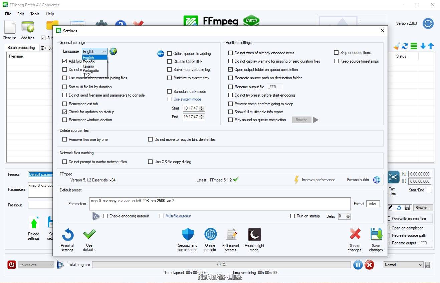Adjust the Start time stepper
440x283 pixels.
click(x=202, y=108)
